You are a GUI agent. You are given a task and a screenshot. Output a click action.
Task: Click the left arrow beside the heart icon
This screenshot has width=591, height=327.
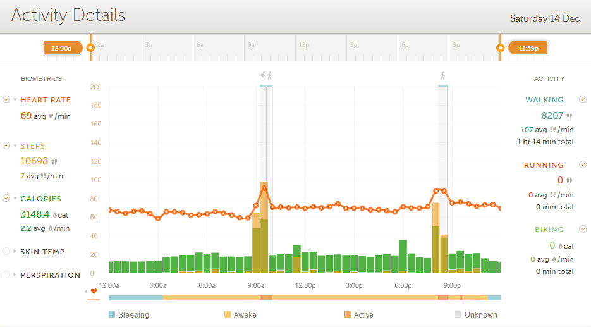click(x=86, y=292)
